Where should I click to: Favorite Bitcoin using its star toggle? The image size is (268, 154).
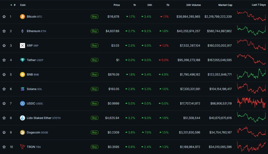click(x=4, y=16)
